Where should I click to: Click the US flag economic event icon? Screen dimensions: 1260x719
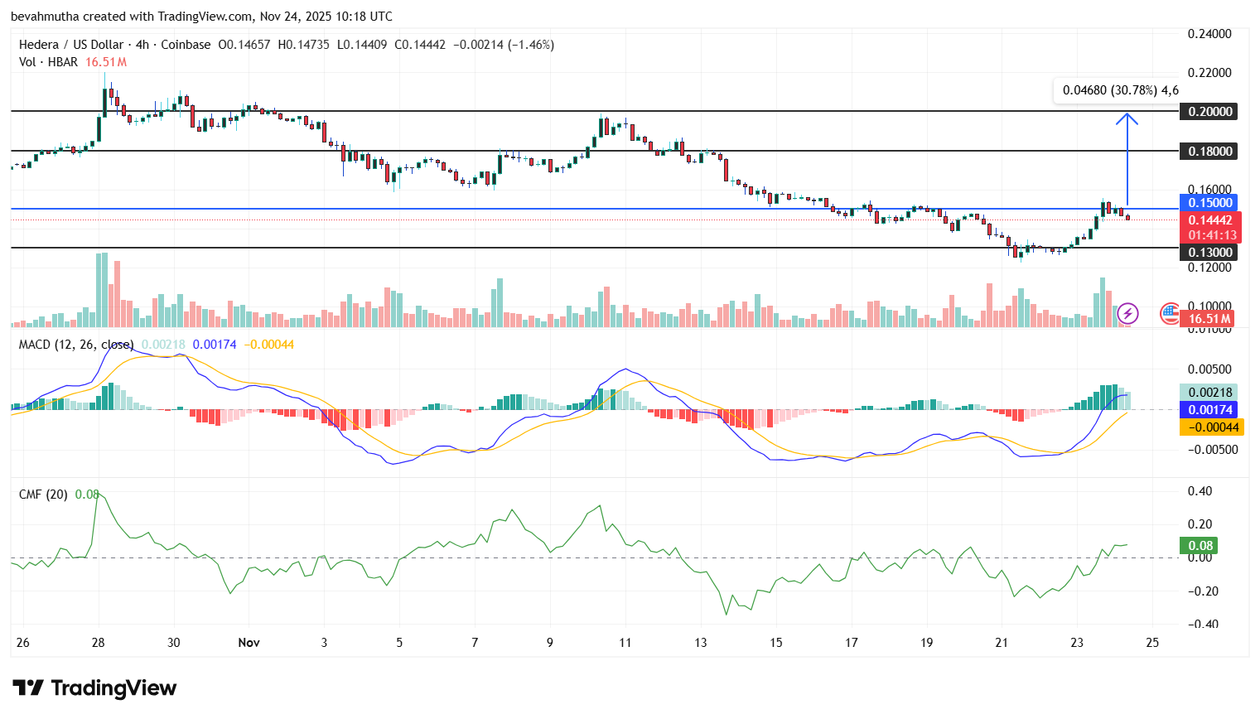(x=1169, y=315)
